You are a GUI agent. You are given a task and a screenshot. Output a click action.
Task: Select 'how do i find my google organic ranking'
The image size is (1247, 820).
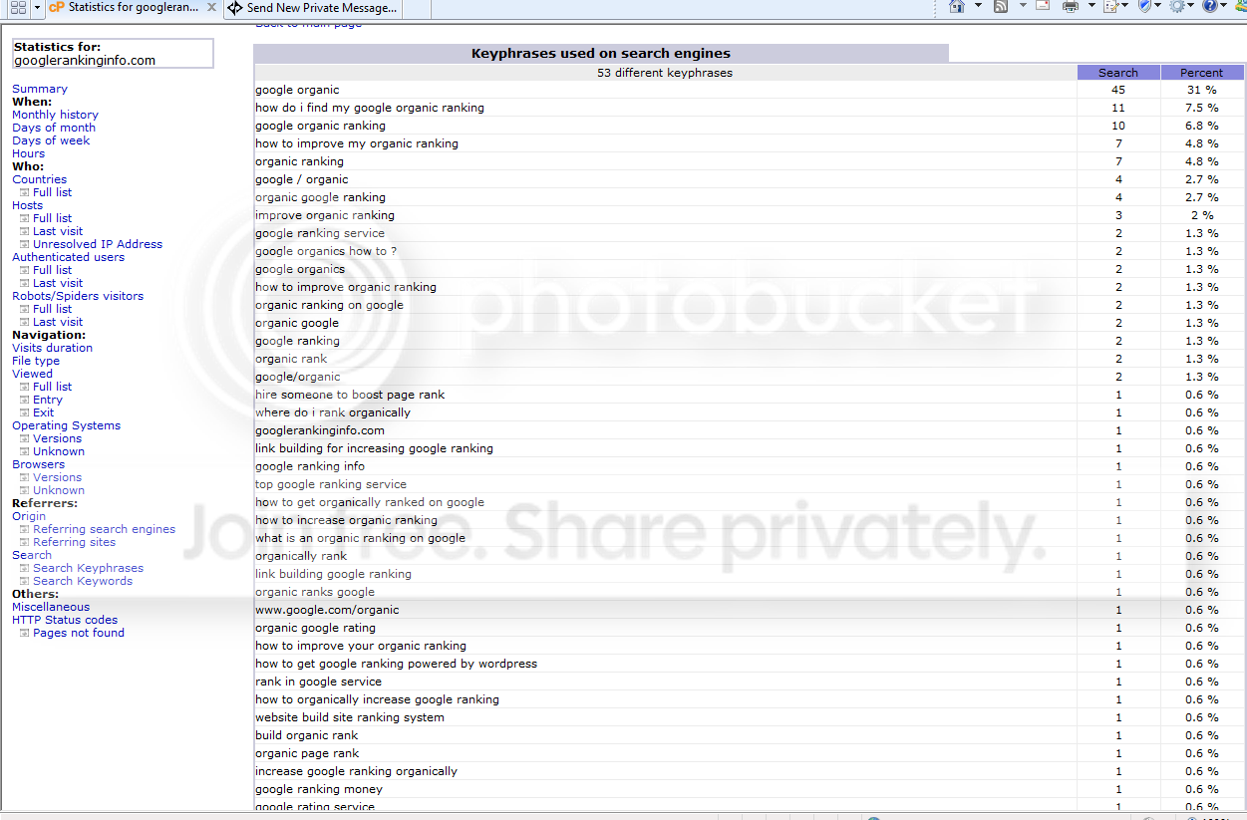[x=370, y=108]
